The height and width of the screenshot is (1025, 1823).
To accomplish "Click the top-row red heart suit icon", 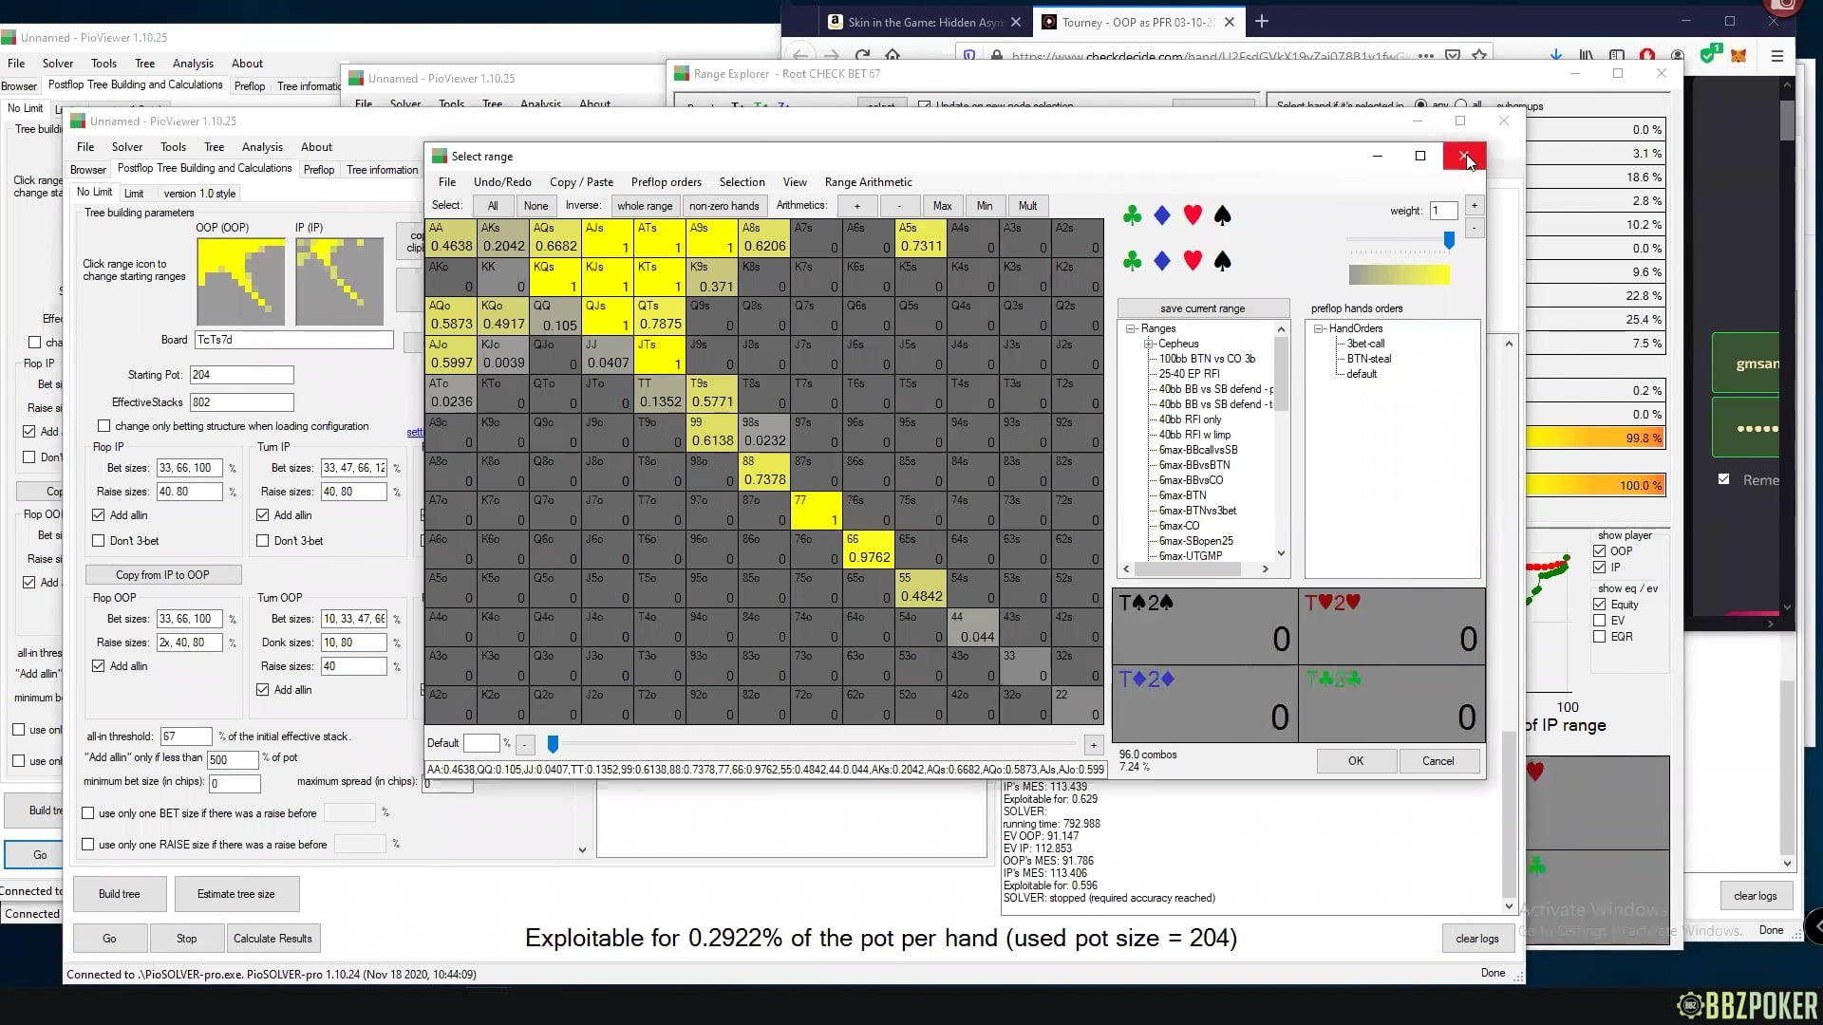I will (x=1193, y=216).
